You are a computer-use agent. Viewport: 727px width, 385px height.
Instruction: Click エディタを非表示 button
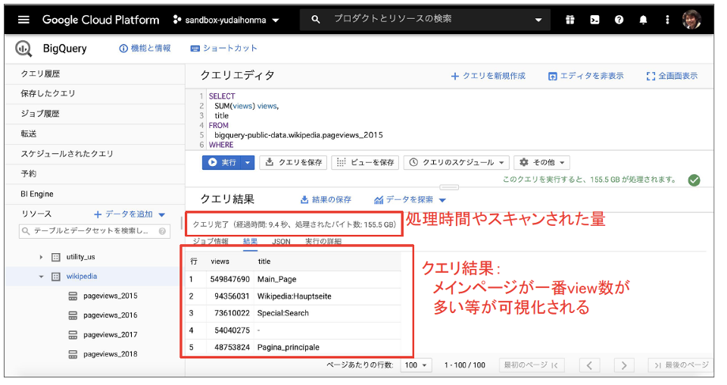585,76
